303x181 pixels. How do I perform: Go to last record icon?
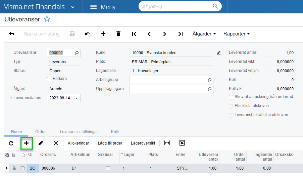click(x=180, y=34)
